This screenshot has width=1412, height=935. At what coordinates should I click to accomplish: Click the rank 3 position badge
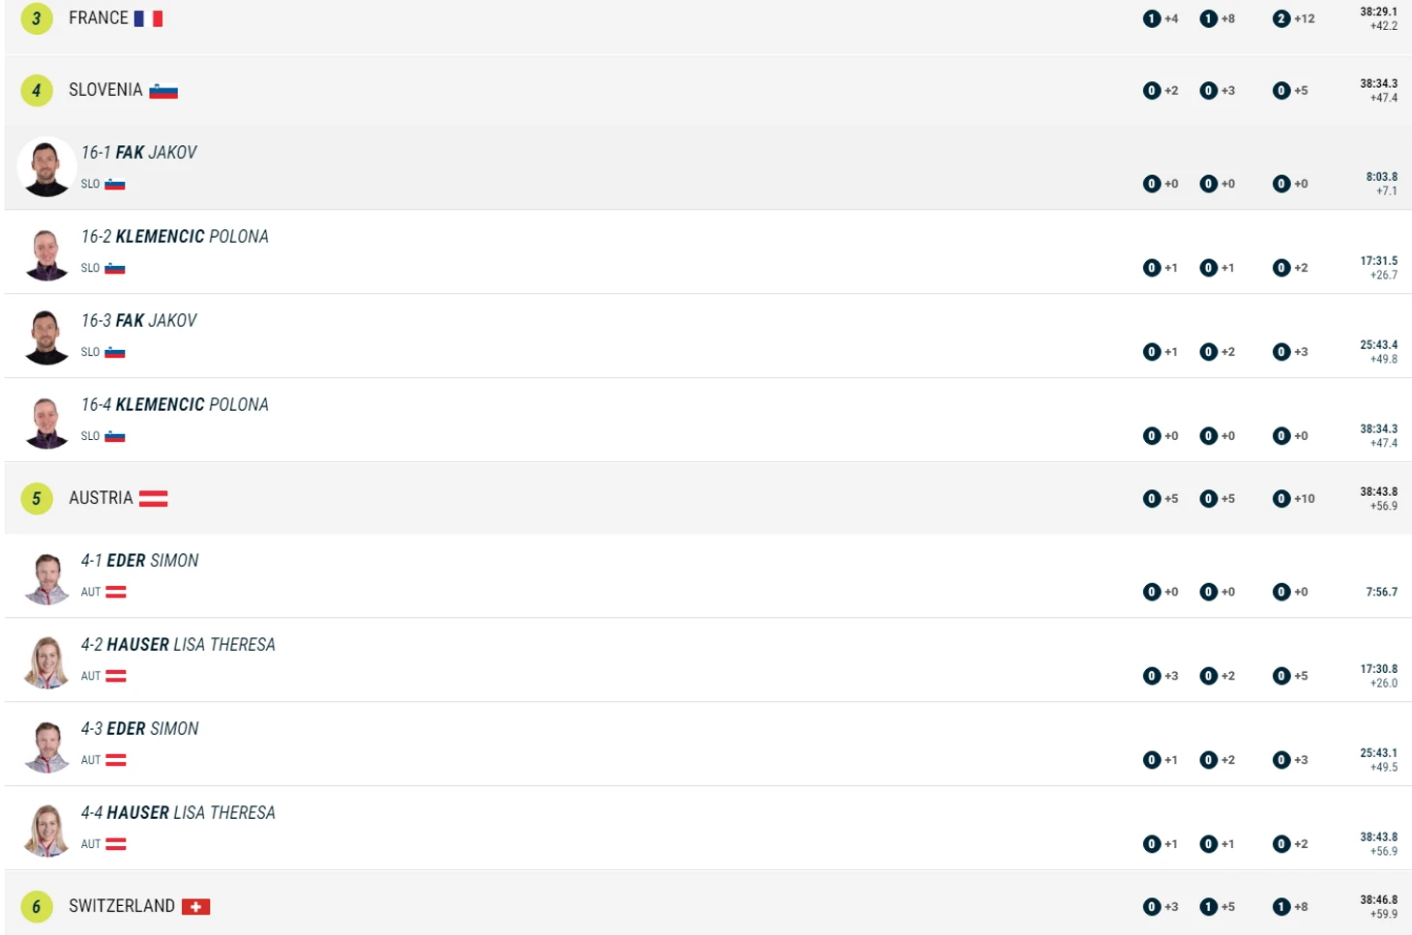click(x=37, y=18)
